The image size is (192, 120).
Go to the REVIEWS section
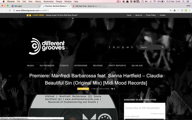98,66
